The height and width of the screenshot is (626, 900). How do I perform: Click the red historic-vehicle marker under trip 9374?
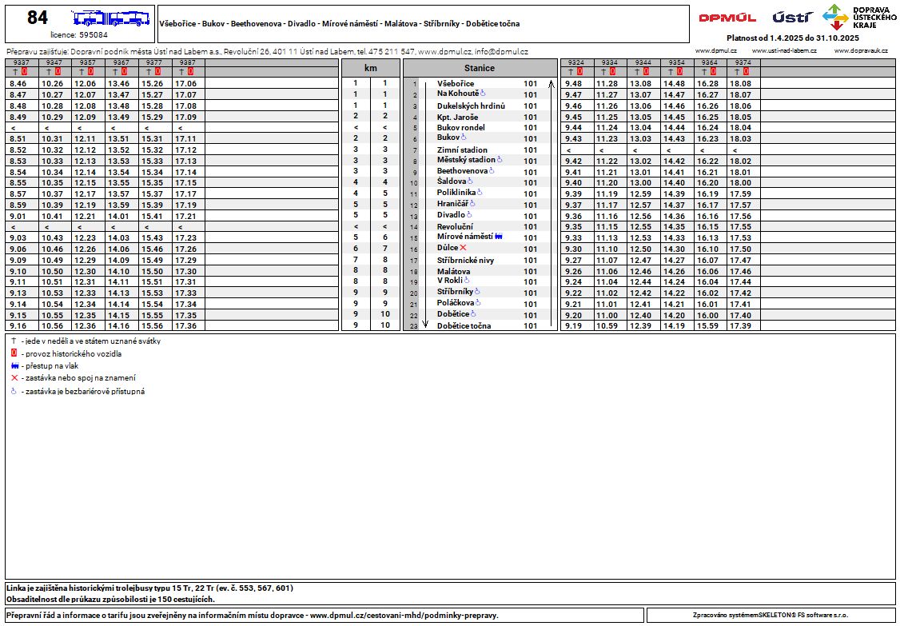tap(747, 72)
